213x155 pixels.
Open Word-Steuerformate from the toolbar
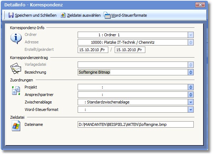click(x=129, y=15)
